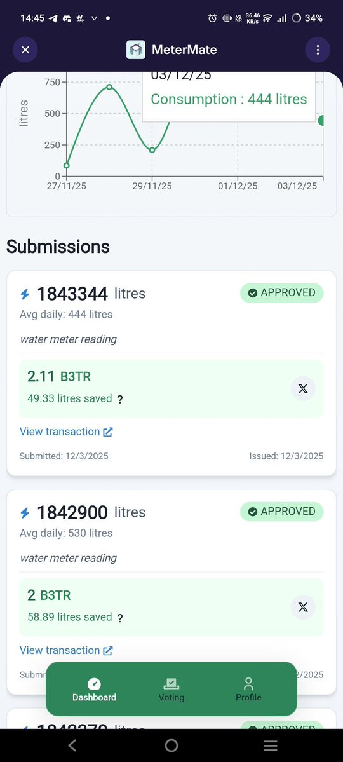Image resolution: width=343 pixels, height=762 pixels.
Task: Switch to the Voting tab
Action: [x=171, y=690]
